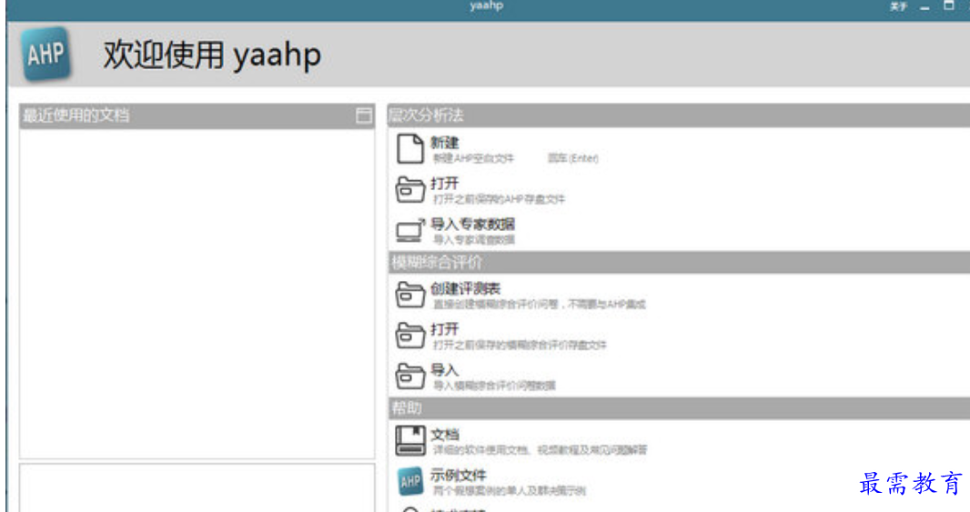
Task: Click the AHP application logo
Action: pyautogui.click(x=45, y=55)
